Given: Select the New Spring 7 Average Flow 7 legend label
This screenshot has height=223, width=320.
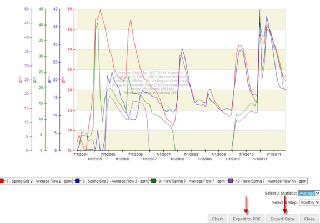Looking at the screenshot, I should (x=192, y=181).
